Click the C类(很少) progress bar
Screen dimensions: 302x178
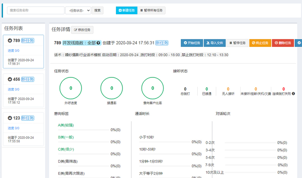pyautogui.click(x=84, y=154)
